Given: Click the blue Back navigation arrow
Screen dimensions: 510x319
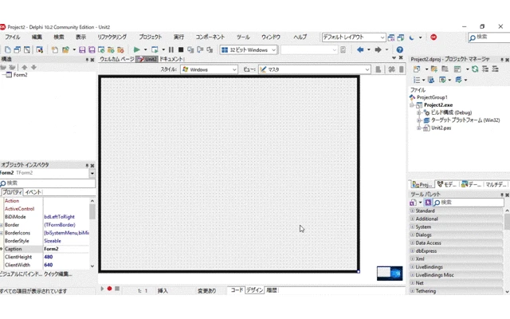Looking at the screenshot, I should [x=360, y=49].
